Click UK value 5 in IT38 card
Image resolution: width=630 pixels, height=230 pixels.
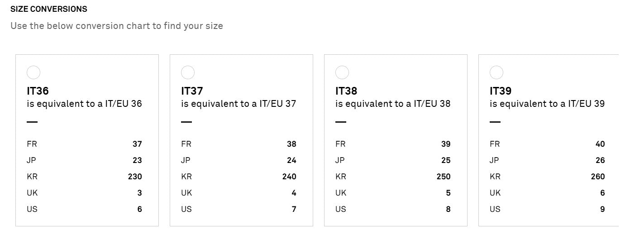tap(448, 193)
